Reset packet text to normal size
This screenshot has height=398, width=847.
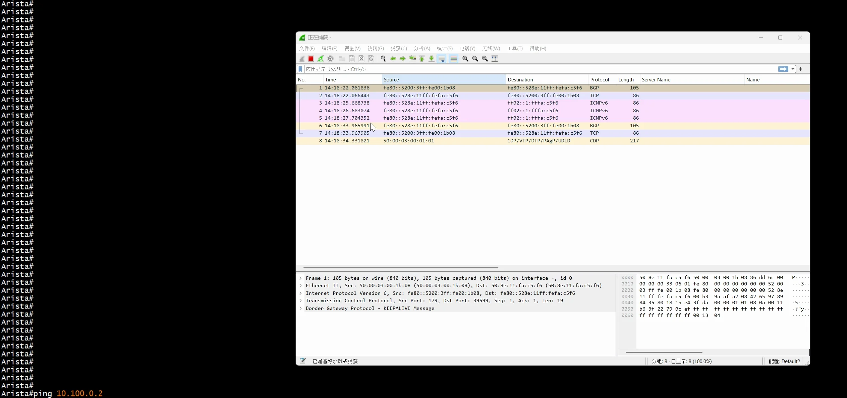[x=485, y=59]
